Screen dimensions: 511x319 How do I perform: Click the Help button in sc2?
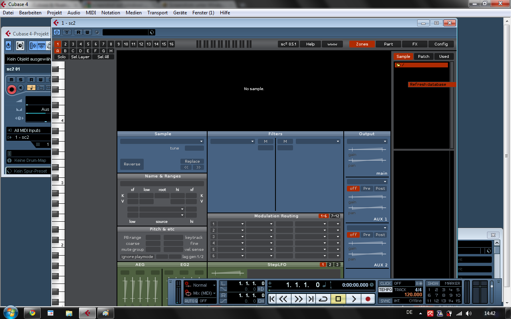point(310,44)
